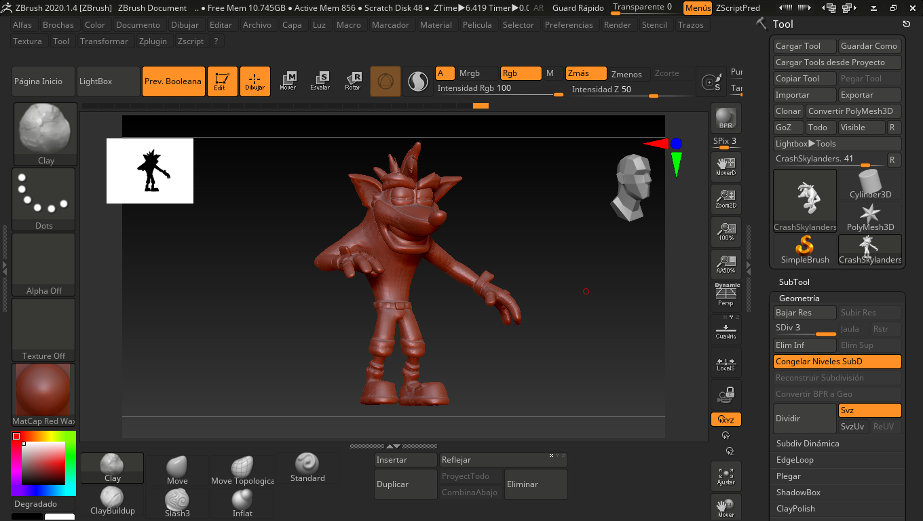Click the Cuadric floor grid icon
This screenshot has height=521, width=923.
(x=726, y=330)
